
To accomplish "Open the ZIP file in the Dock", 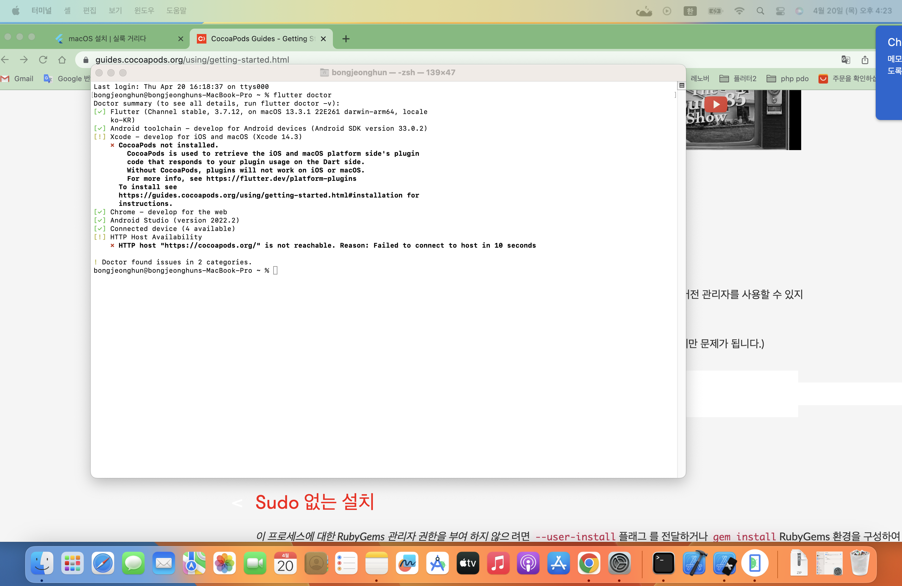I will coord(799,563).
